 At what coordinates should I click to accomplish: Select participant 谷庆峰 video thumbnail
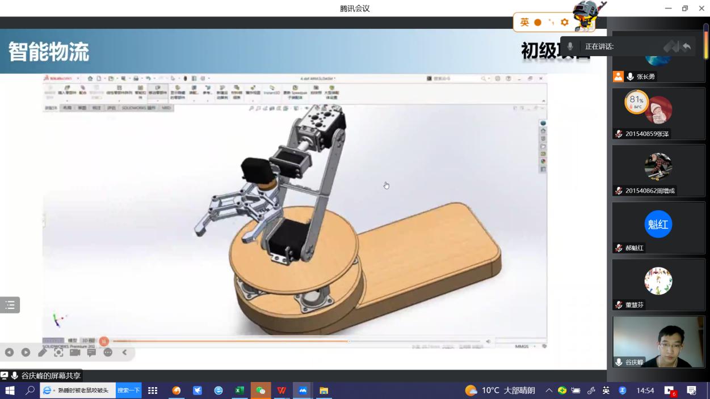pos(658,341)
